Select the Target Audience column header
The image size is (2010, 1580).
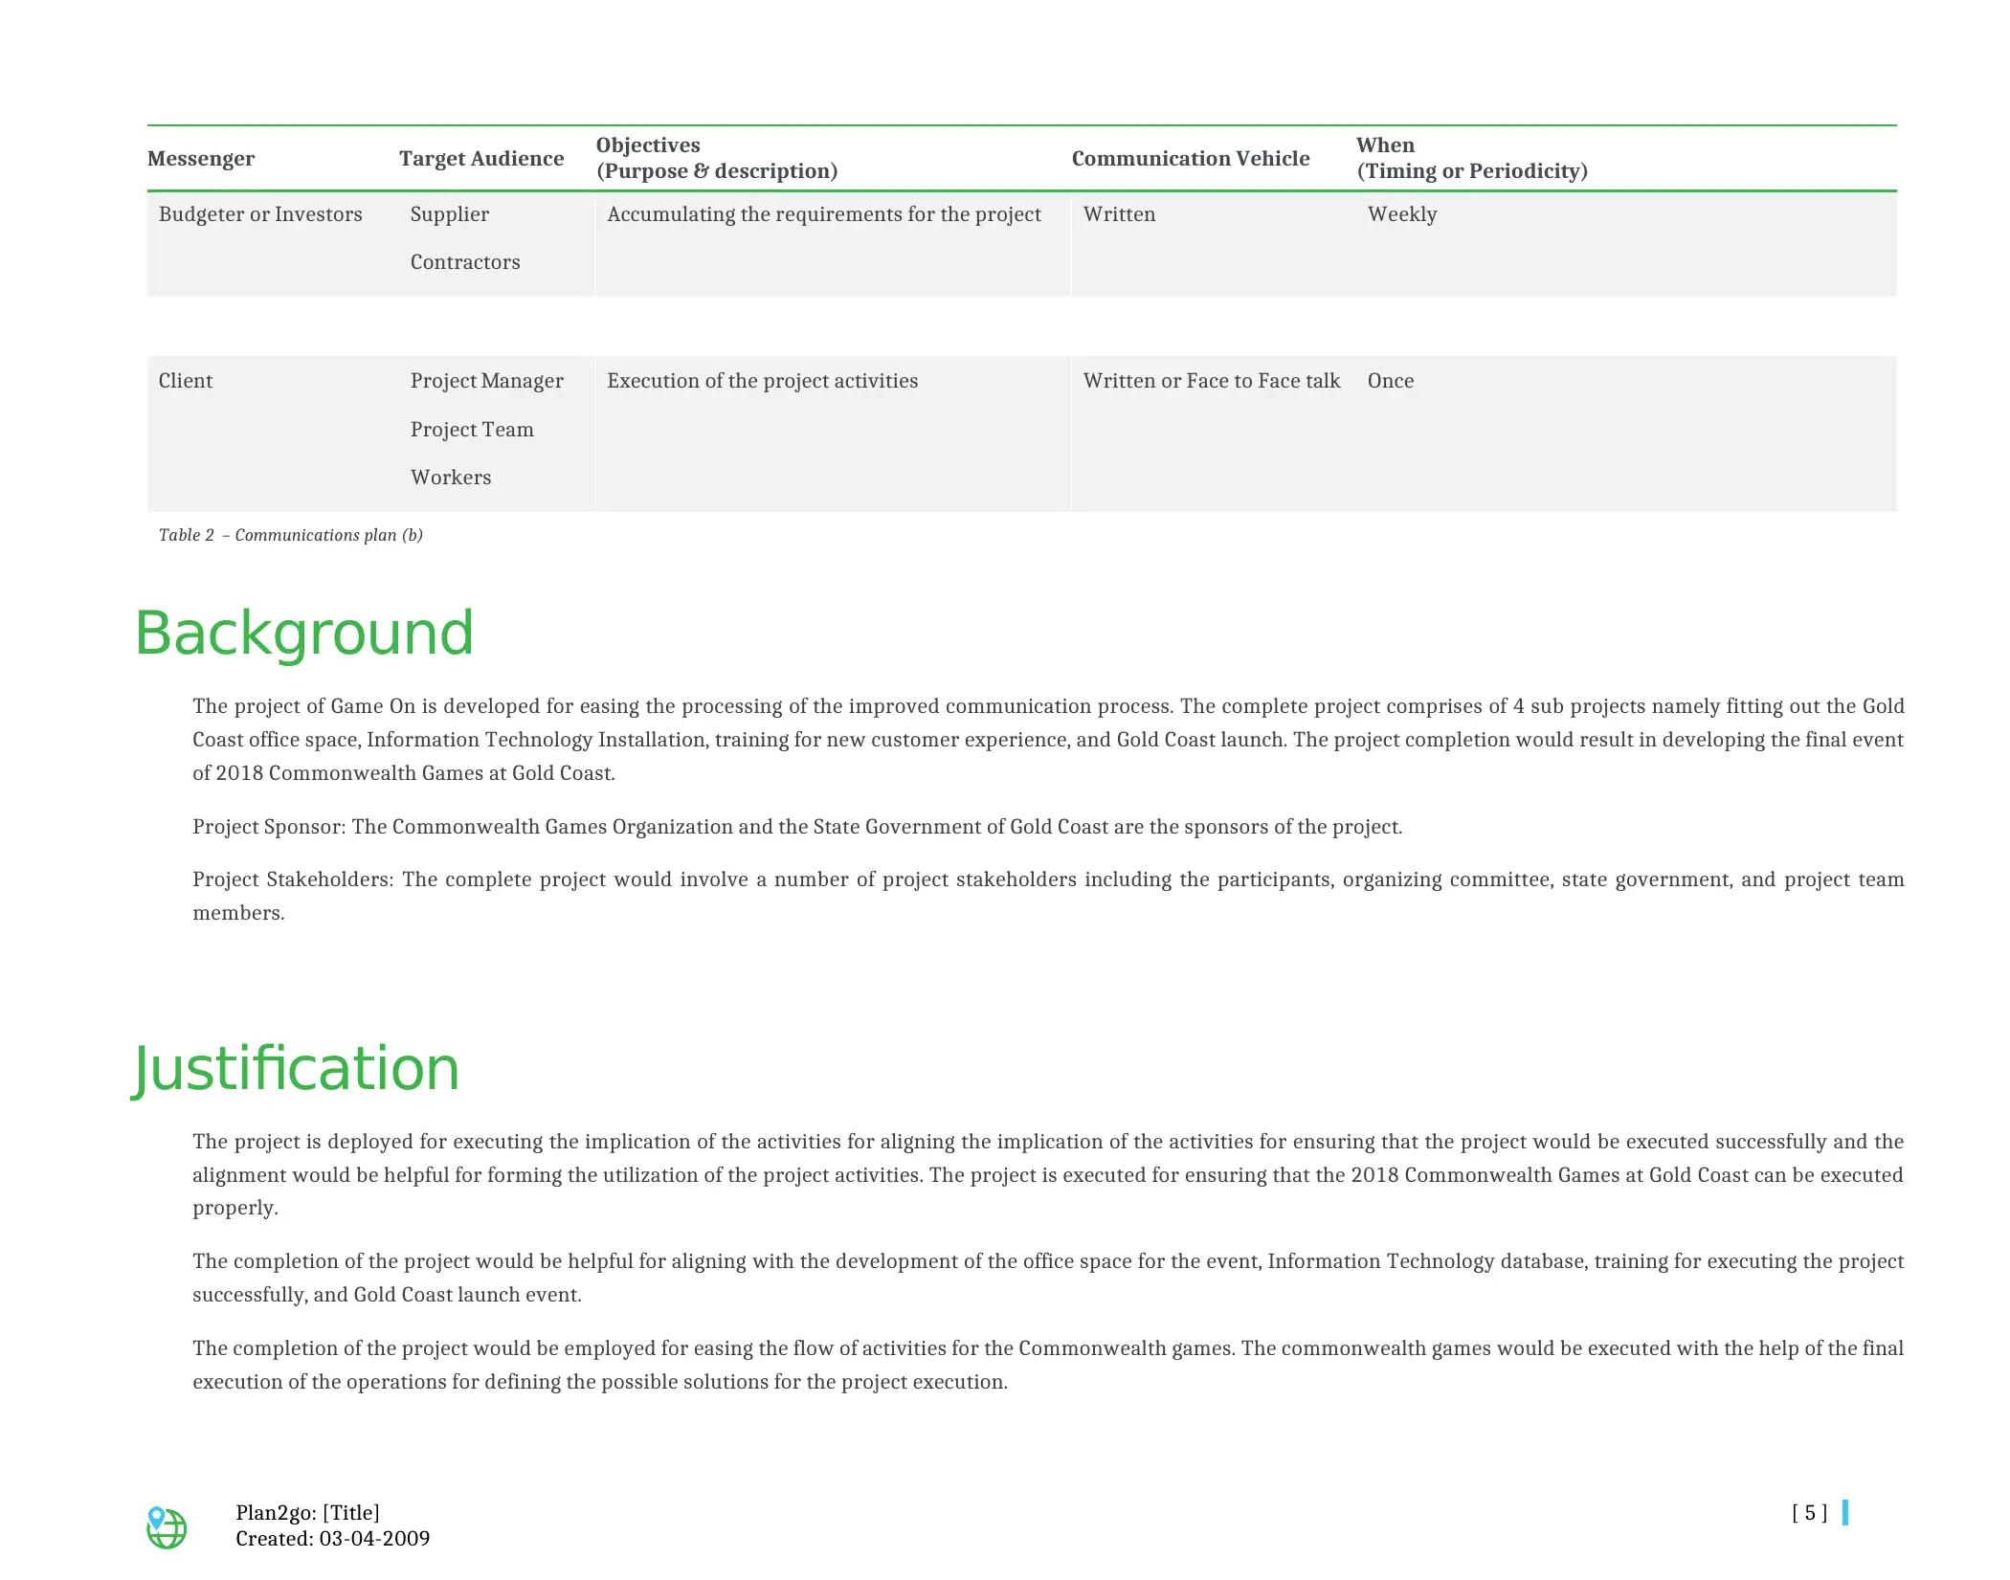point(481,159)
